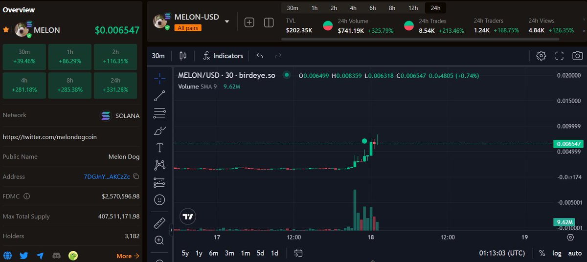Click the 30m +39.46% change tile
The image size is (587, 262).
(x=24, y=57)
